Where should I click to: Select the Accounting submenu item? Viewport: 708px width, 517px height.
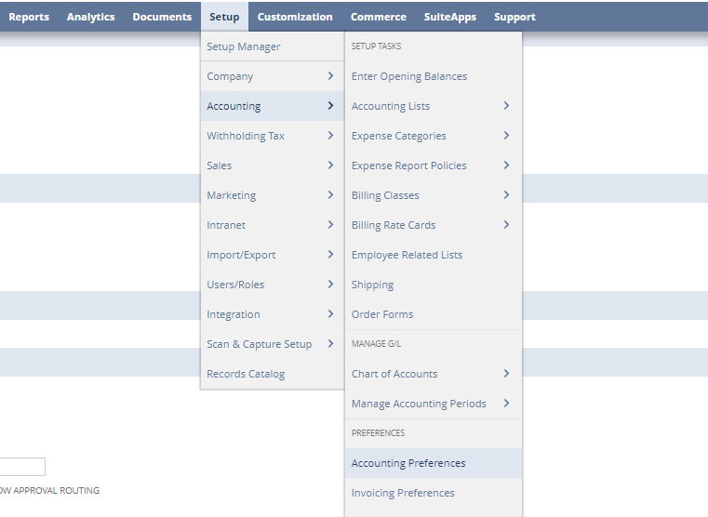273,106
